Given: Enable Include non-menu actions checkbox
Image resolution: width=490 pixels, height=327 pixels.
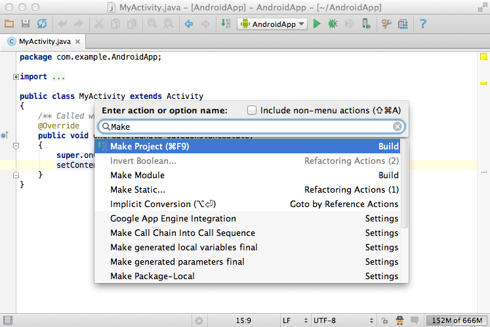Looking at the screenshot, I should tap(252, 110).
